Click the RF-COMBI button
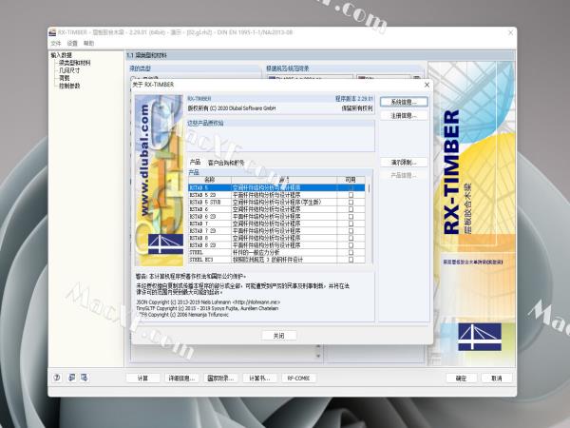The width and height of the screenshot is (570, 428). (298, 379)
